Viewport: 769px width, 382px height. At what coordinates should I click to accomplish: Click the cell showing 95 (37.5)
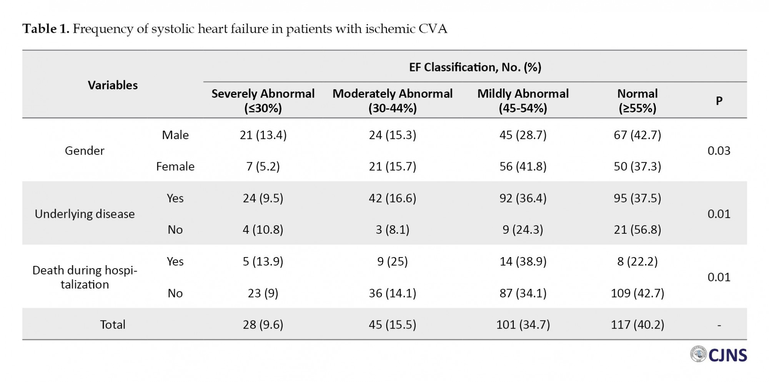point(638,198)
